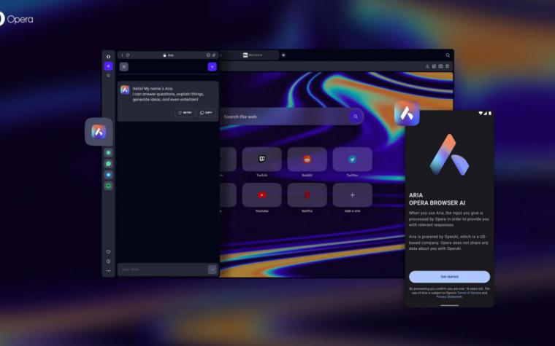Click the Aria app icon above the phone
This screenshot has width=555, height=346.
(x=407, y=113)
